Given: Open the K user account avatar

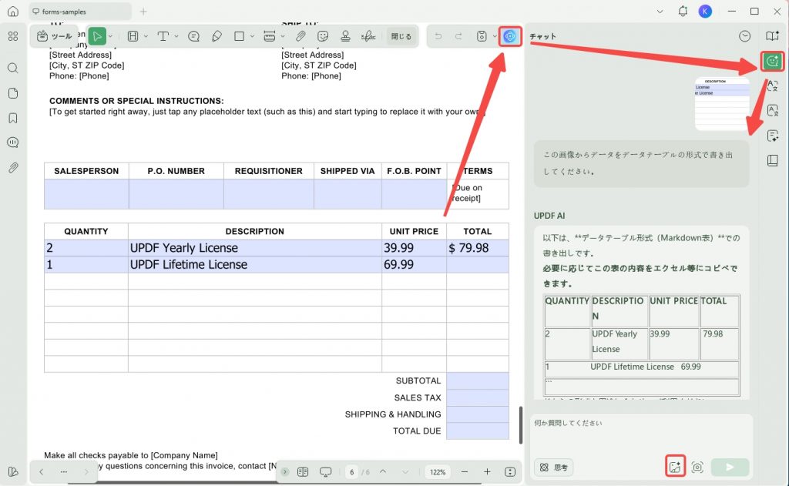Looking at the screenshot, I should click(705, 12).
